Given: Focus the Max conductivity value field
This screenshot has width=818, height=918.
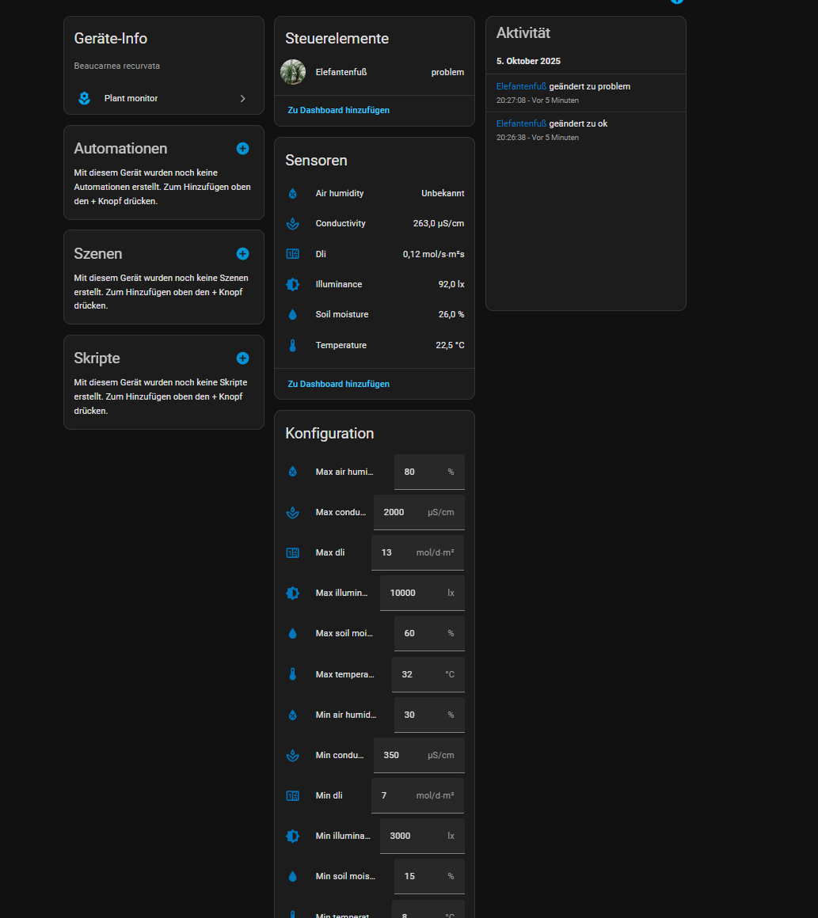Looking at the screenshot, I should point(404,513).
